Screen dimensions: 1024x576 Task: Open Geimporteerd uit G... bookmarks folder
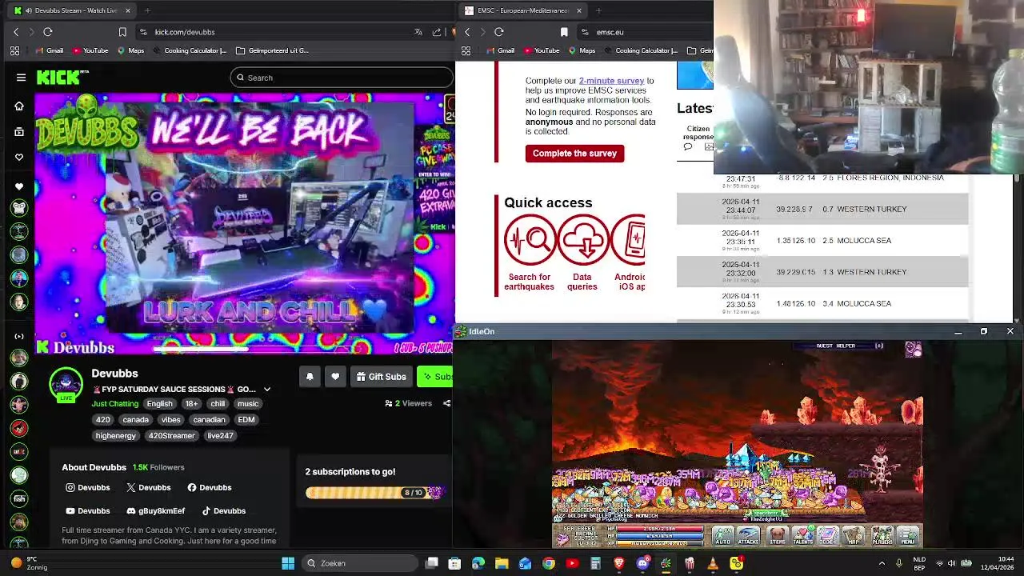(x=271, y=50)
